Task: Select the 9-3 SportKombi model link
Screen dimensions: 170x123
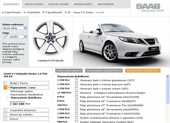Action: pyautogui.click(x=52, y=12)
